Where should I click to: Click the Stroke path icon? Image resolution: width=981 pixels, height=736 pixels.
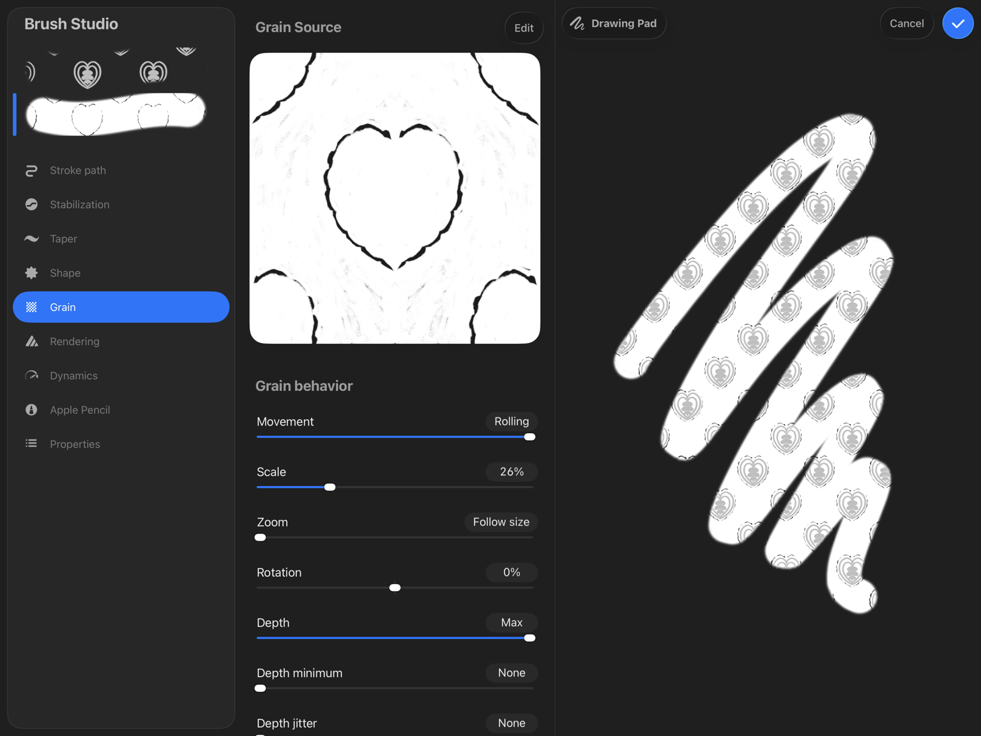[x=31, y=171]
